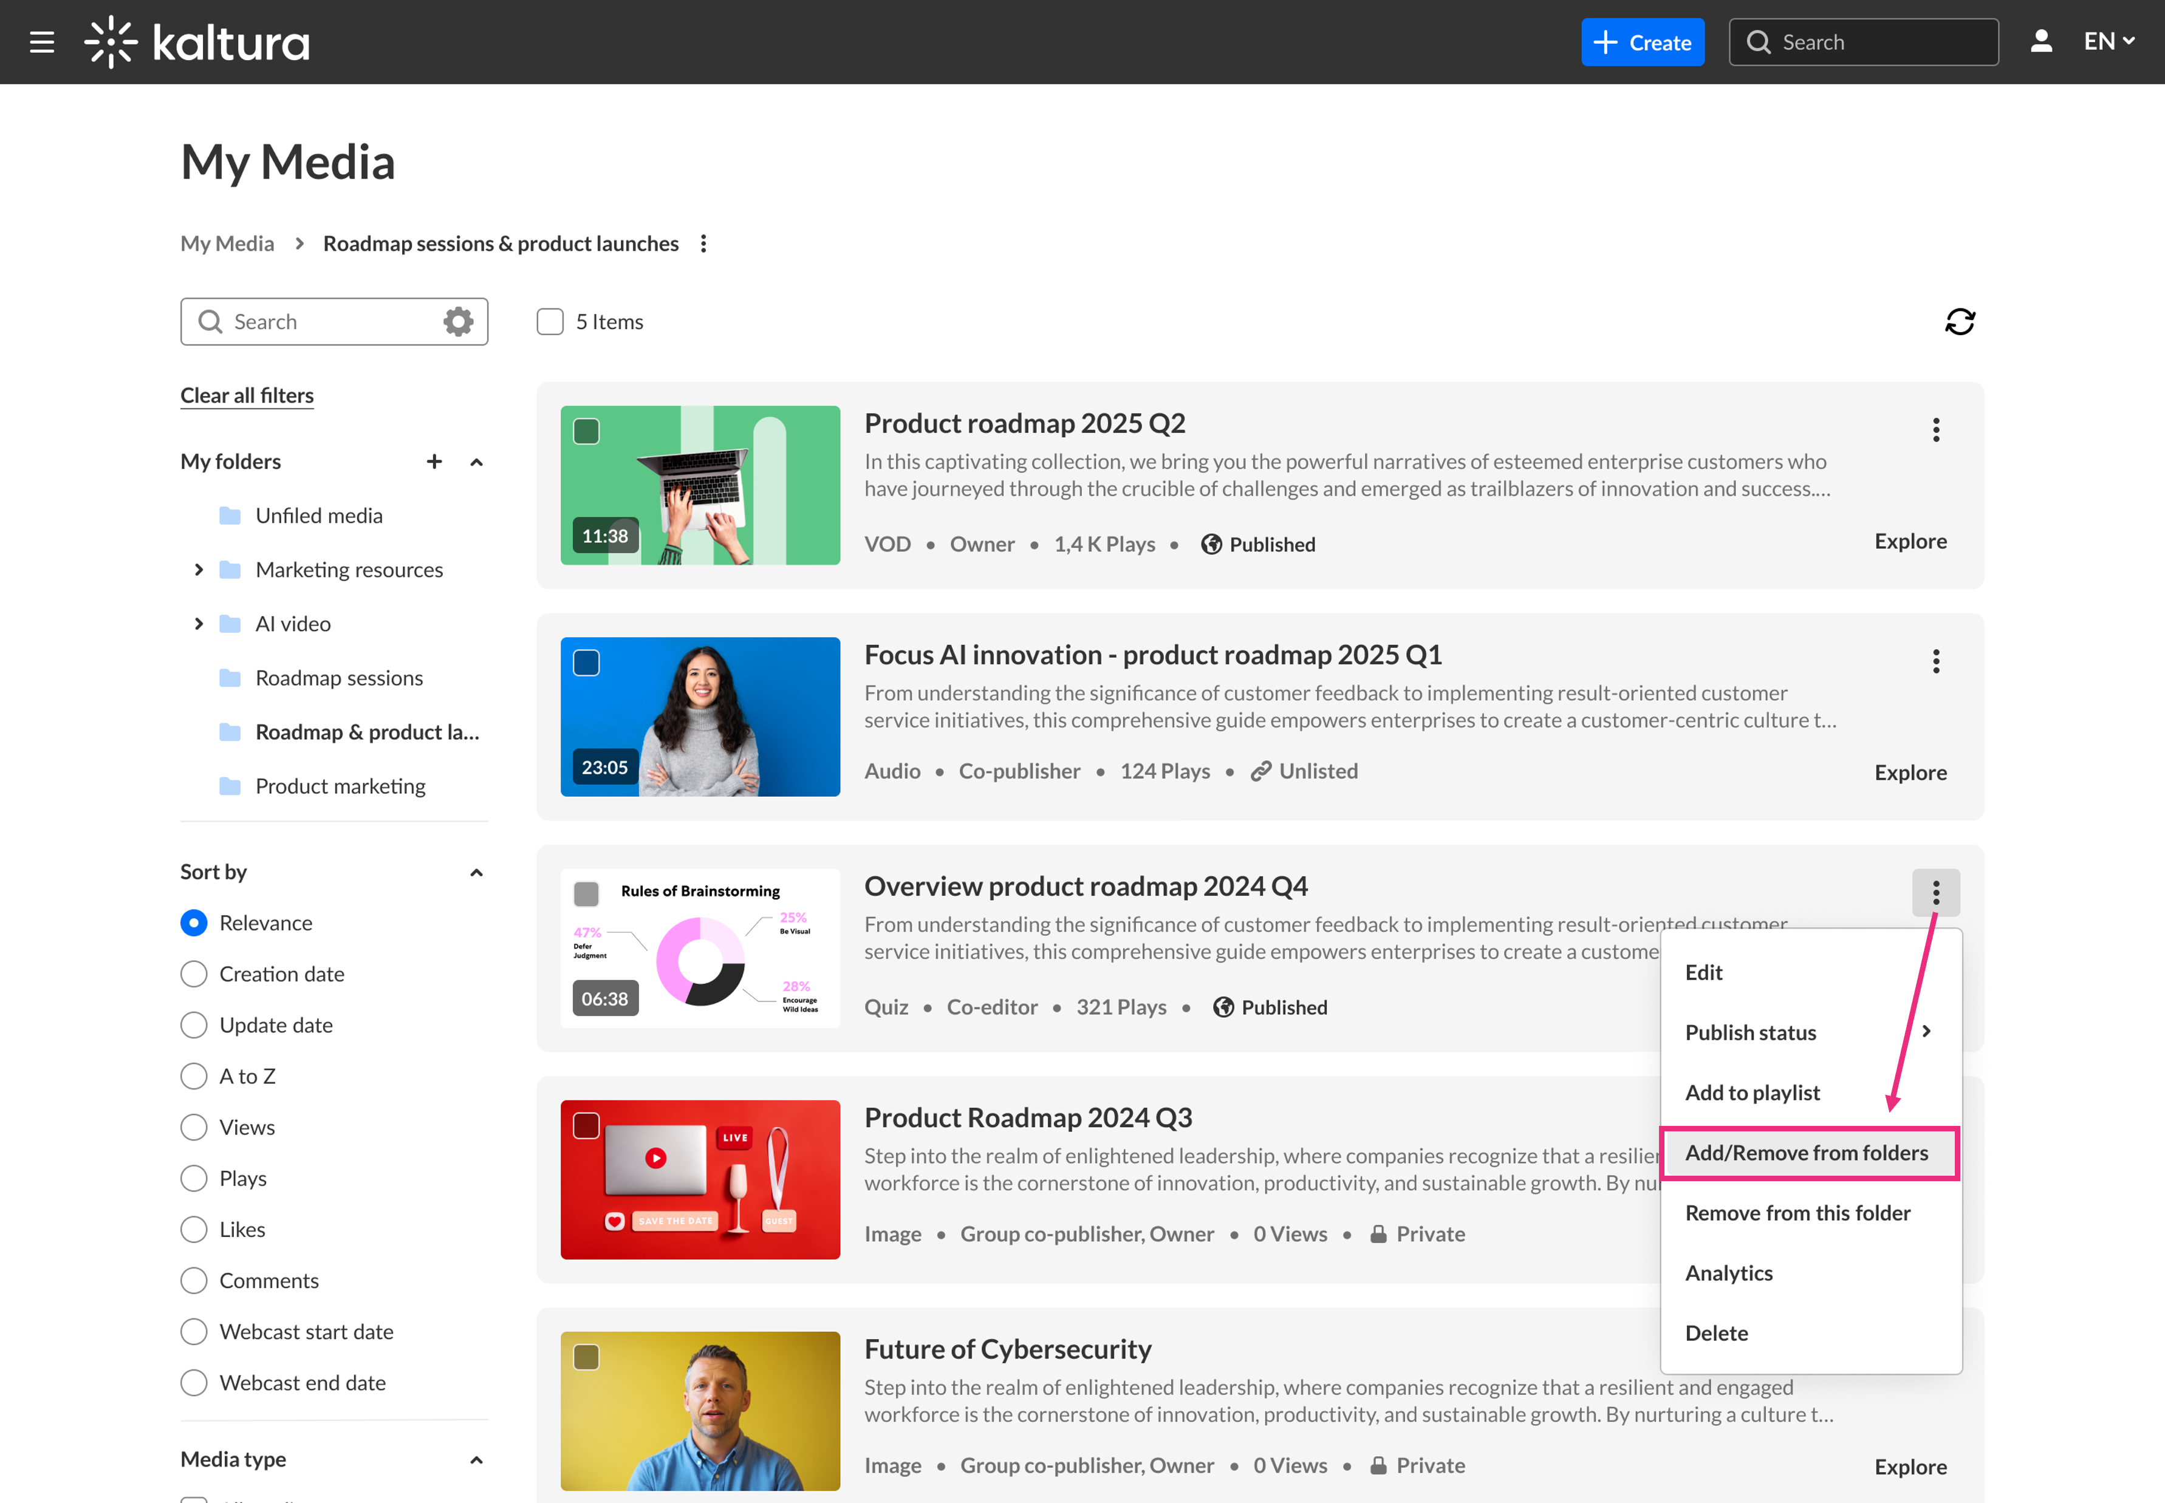Open the hamburger navigation menu
Screen dimensions: 2165x1503
click(x=41, y=43)
